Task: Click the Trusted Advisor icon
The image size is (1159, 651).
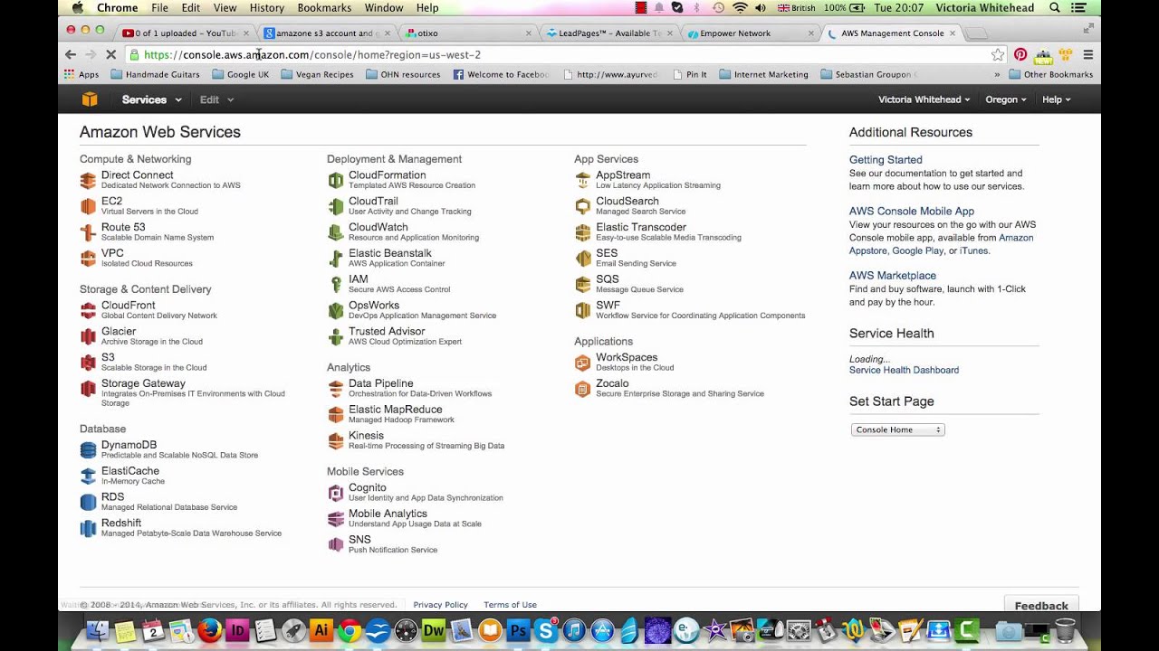Action: (335, 336)
